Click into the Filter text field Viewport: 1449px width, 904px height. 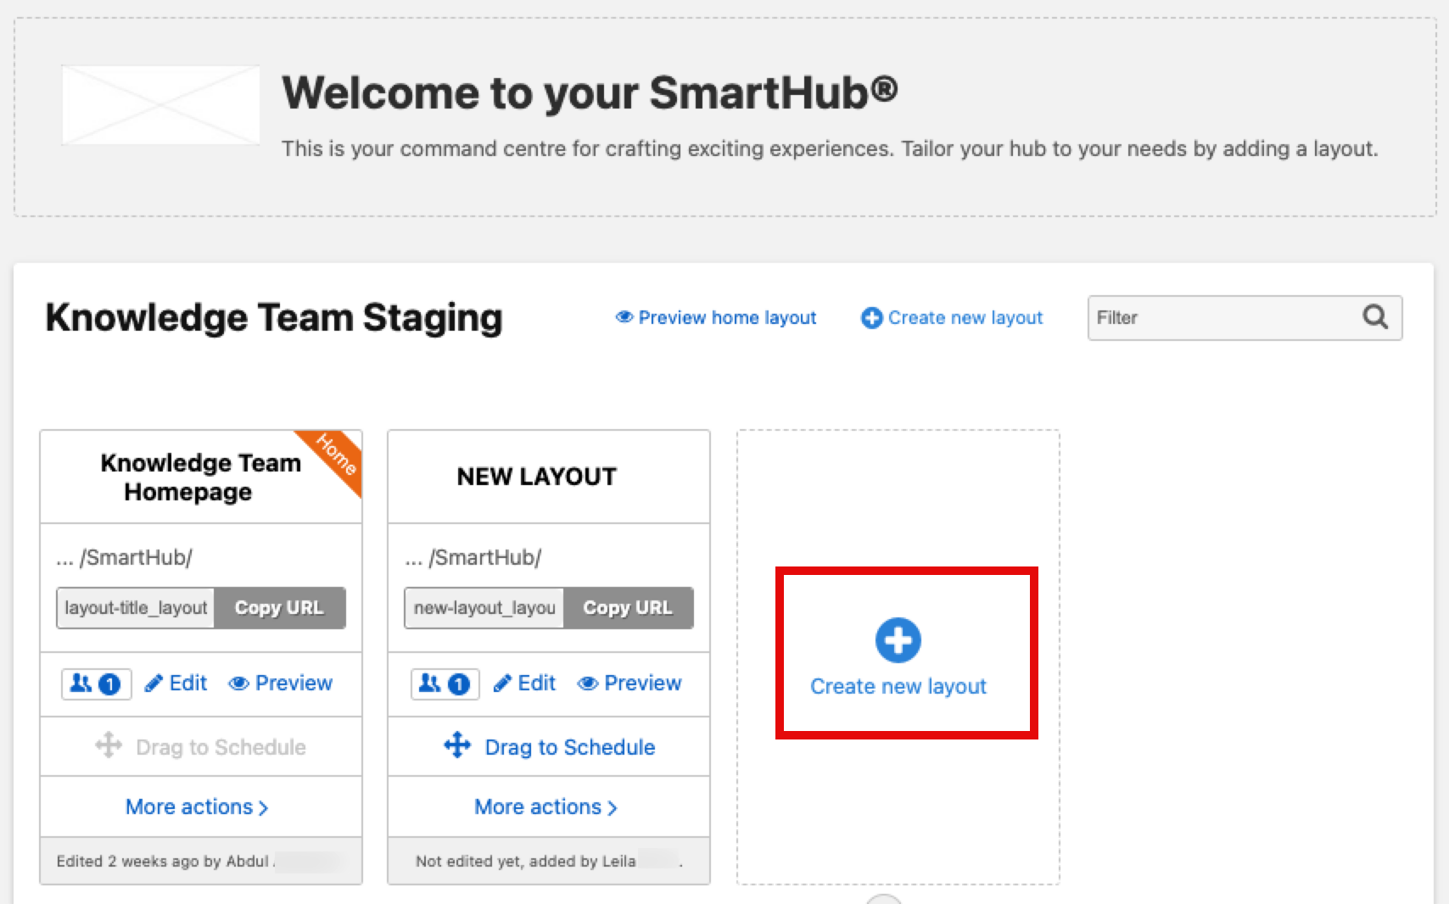tap(1222, 318)
